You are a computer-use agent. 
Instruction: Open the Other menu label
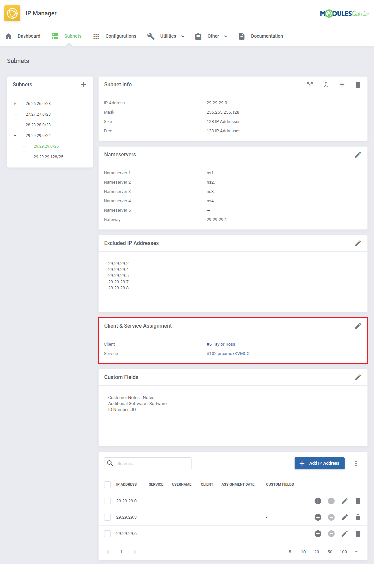tap(213, 36)
